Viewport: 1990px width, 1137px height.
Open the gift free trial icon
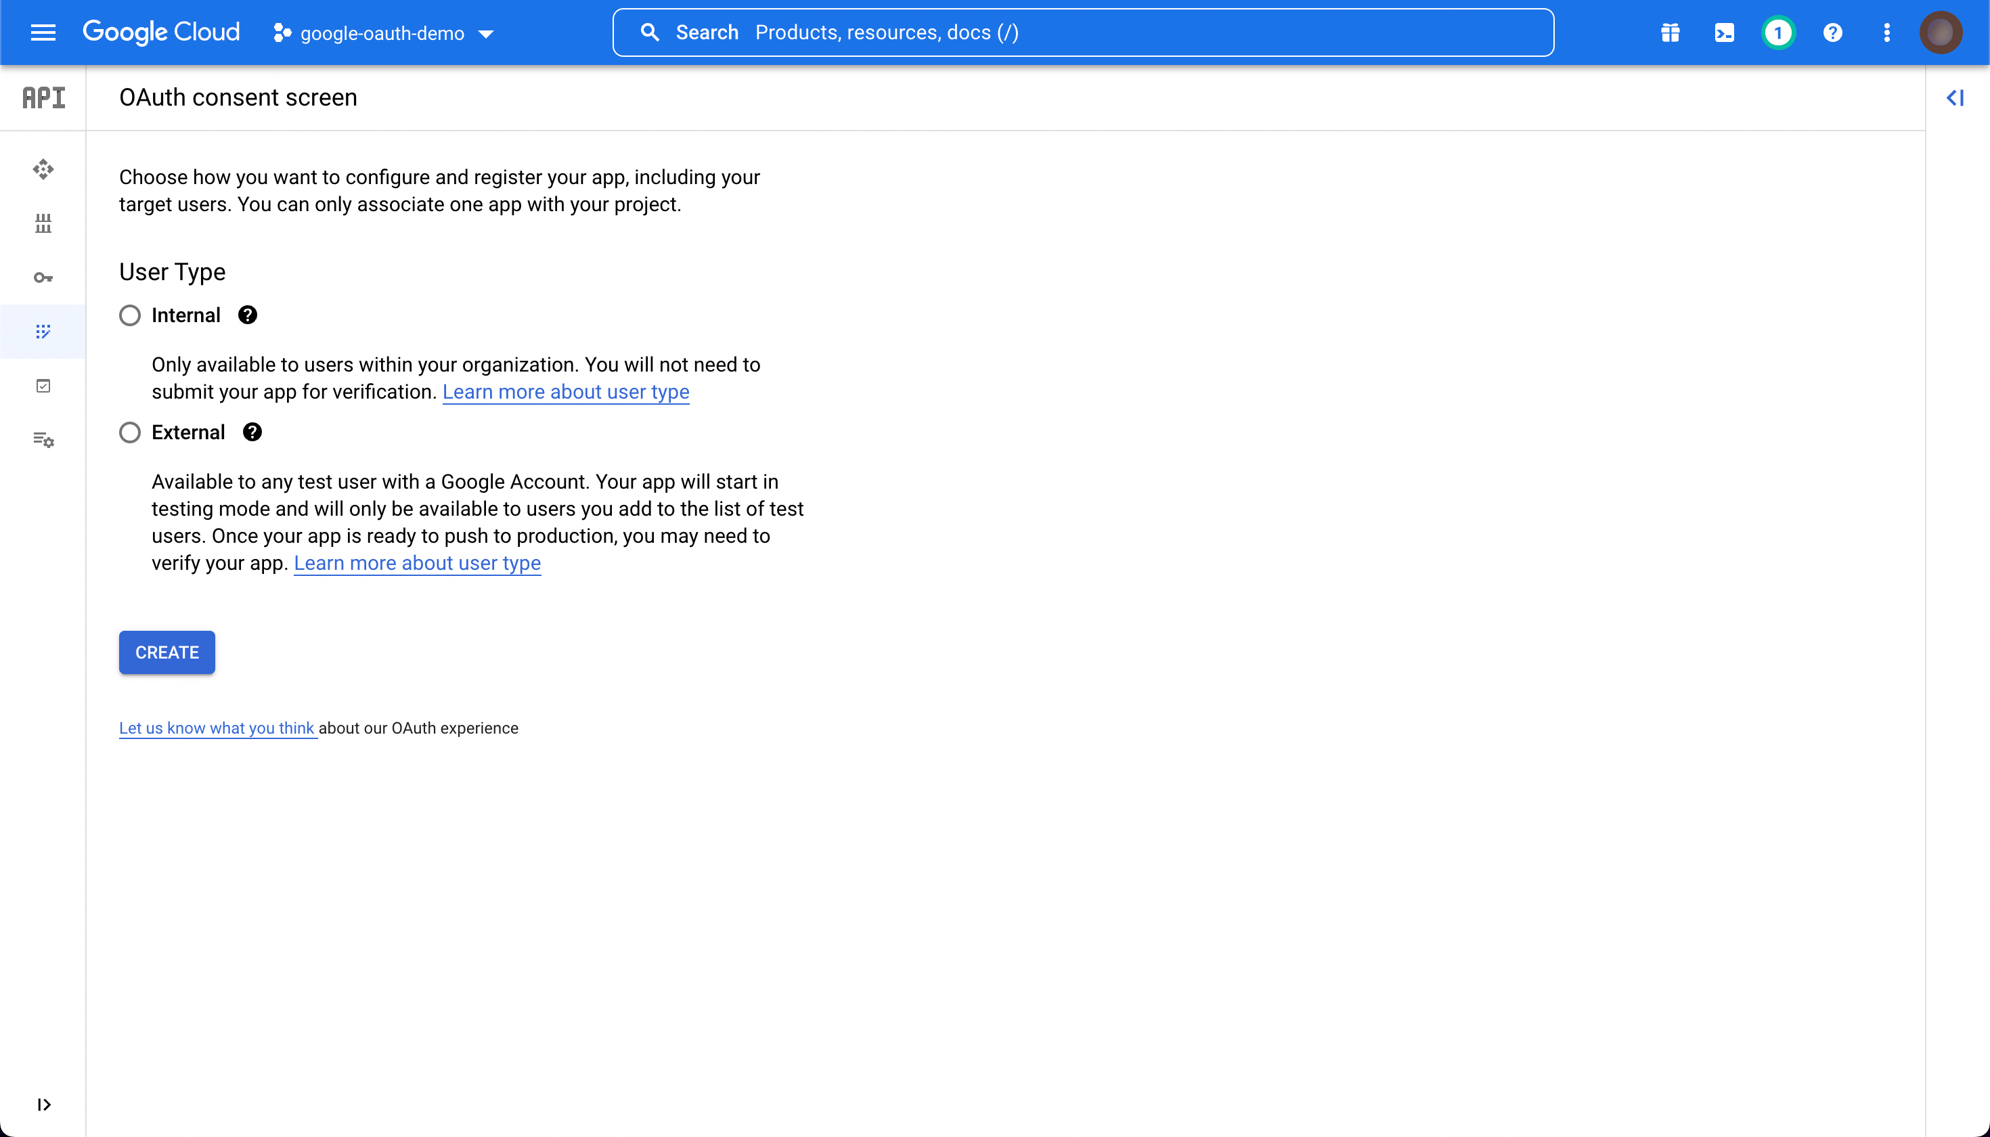[x=1670, y=32]
